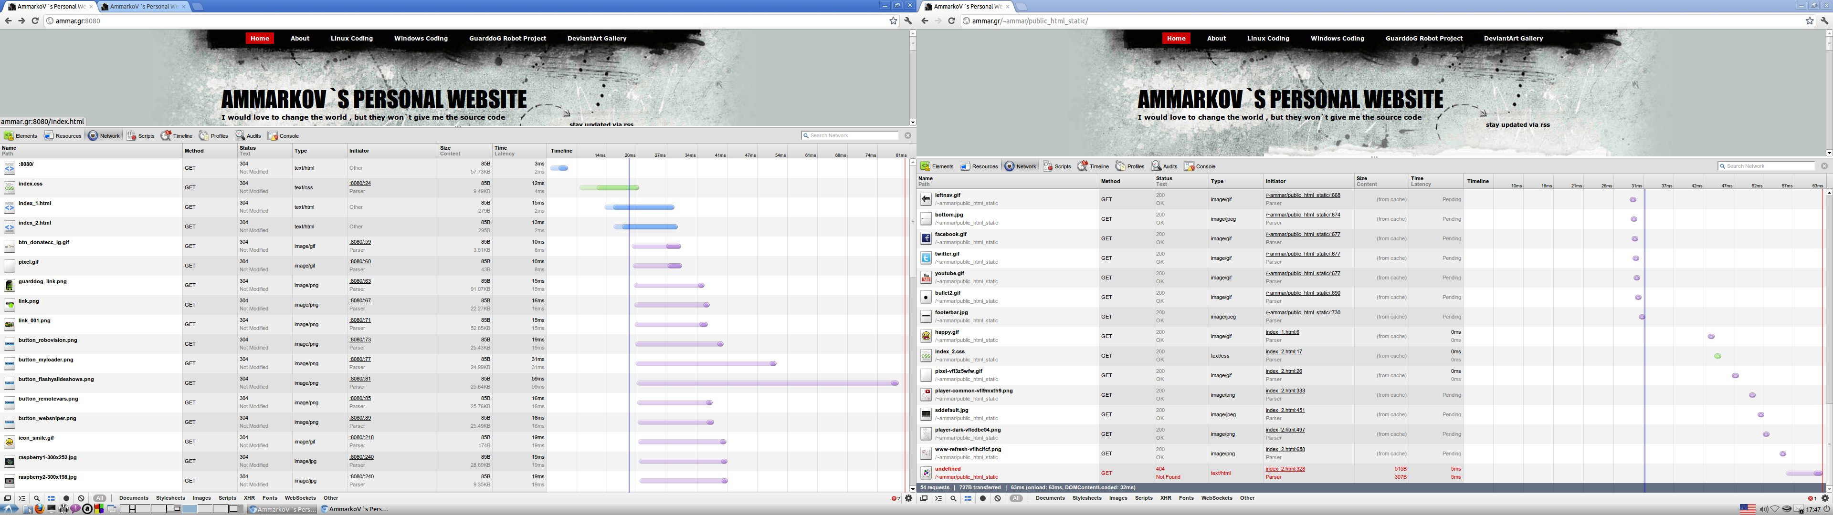Select index.css request row

point(455,187)
